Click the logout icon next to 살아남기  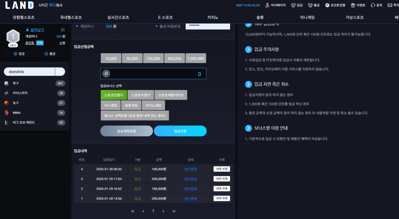tap(63, 30)
